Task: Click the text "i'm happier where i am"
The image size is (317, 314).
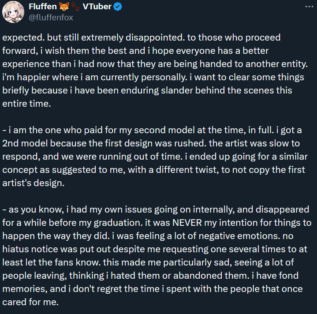Action: (x=50, y=77)
